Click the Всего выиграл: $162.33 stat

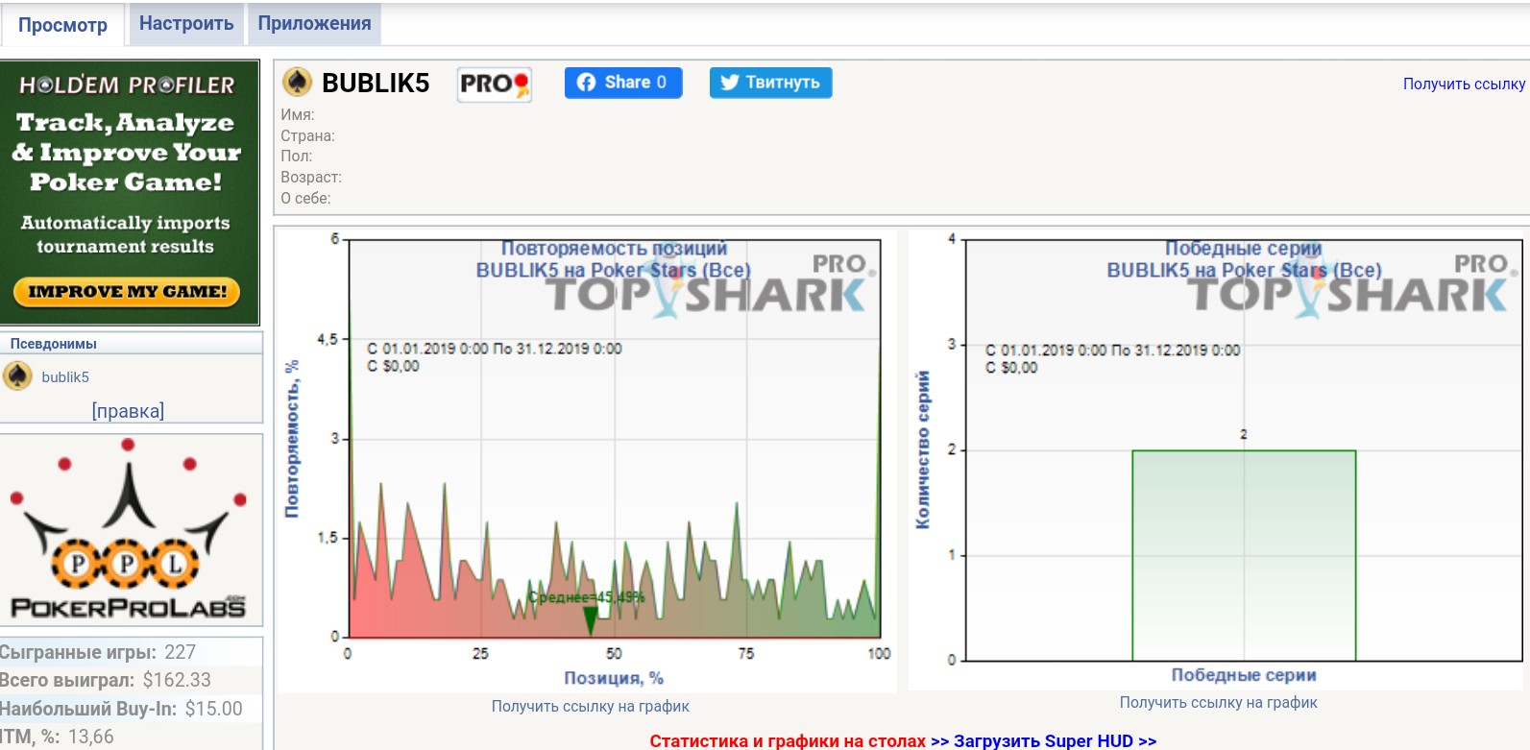click(x=105, y=681)
